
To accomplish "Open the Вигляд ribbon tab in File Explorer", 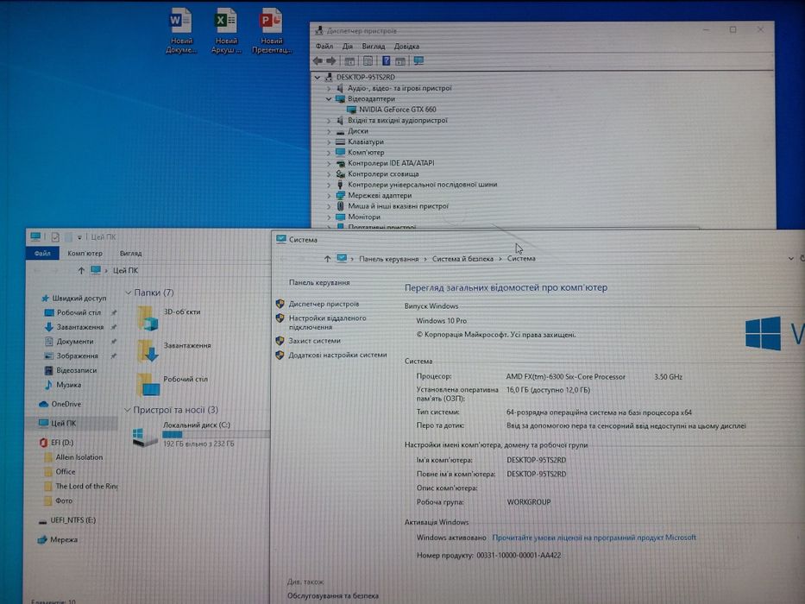I will pyautogui.click(x=131, y=253).
